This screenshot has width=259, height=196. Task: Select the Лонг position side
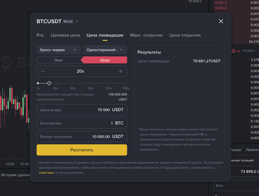(58, 60)
